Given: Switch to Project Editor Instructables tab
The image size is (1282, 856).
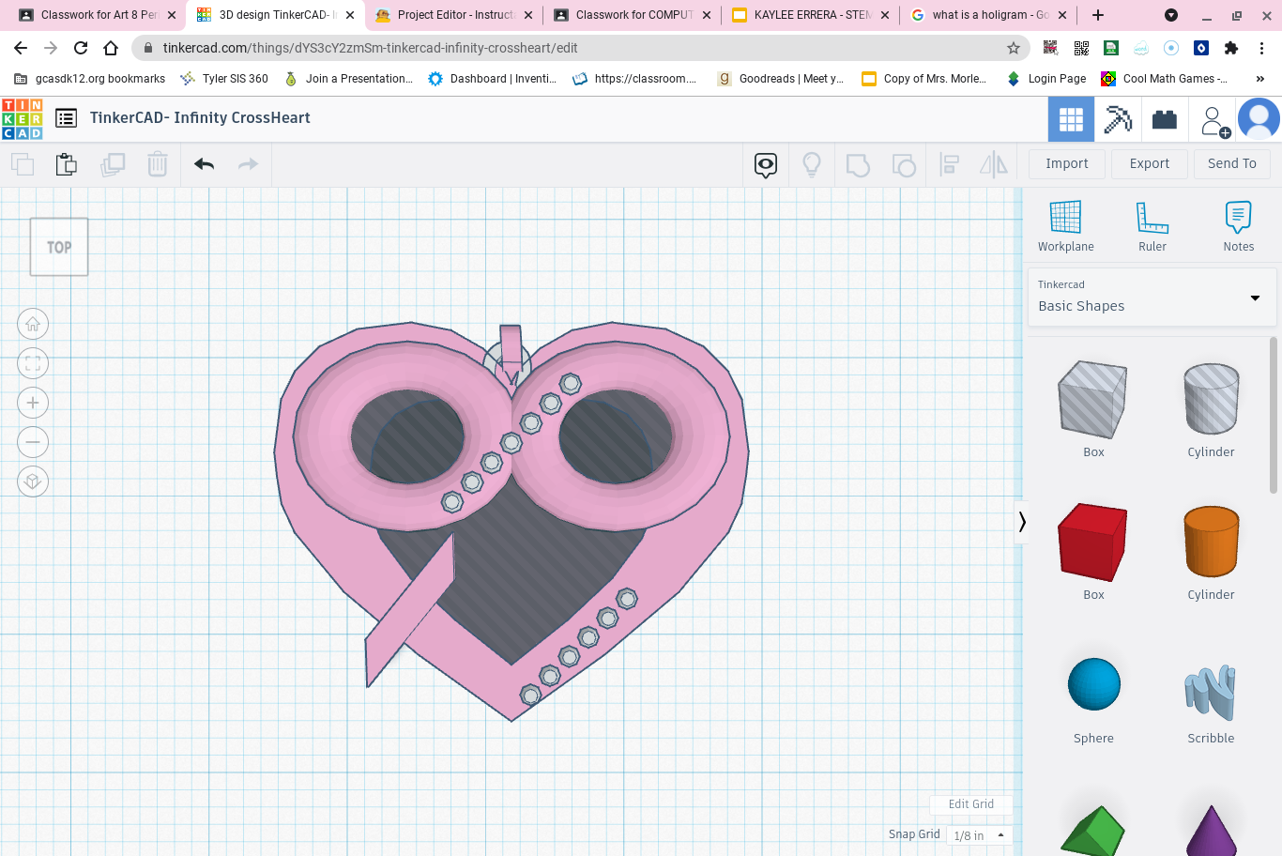Looking at the screenshot, I should pyautogui.click(x=454, y=15).
